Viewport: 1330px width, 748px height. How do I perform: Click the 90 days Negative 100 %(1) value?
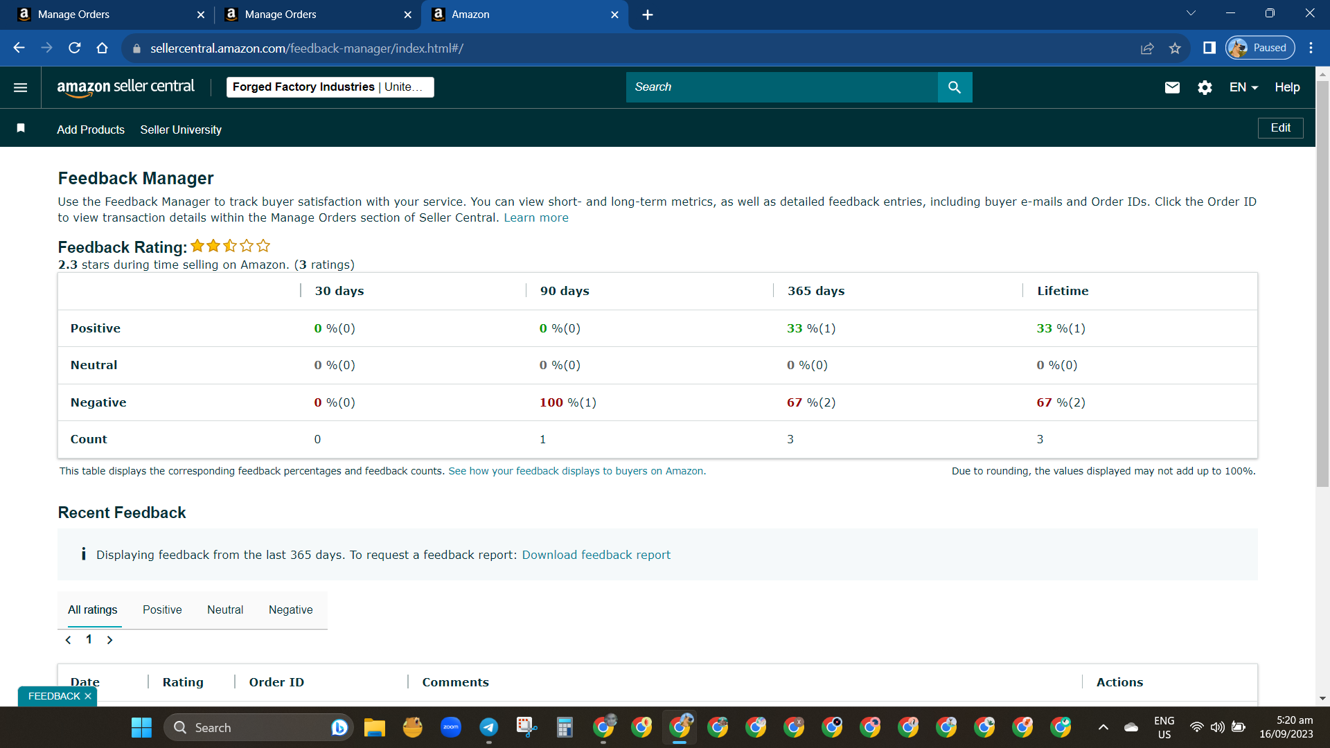pos(568,402)
